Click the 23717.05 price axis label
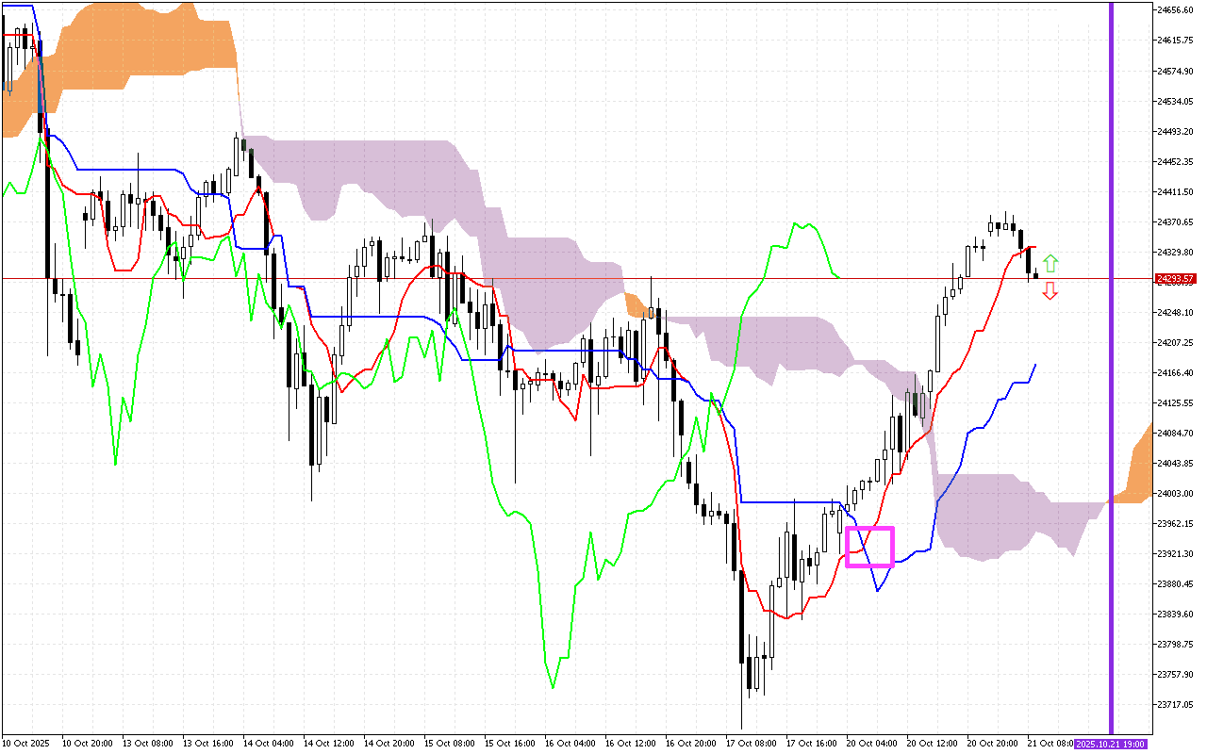The height and width of the screenshot is (754, 1207). click(1175, 704)
